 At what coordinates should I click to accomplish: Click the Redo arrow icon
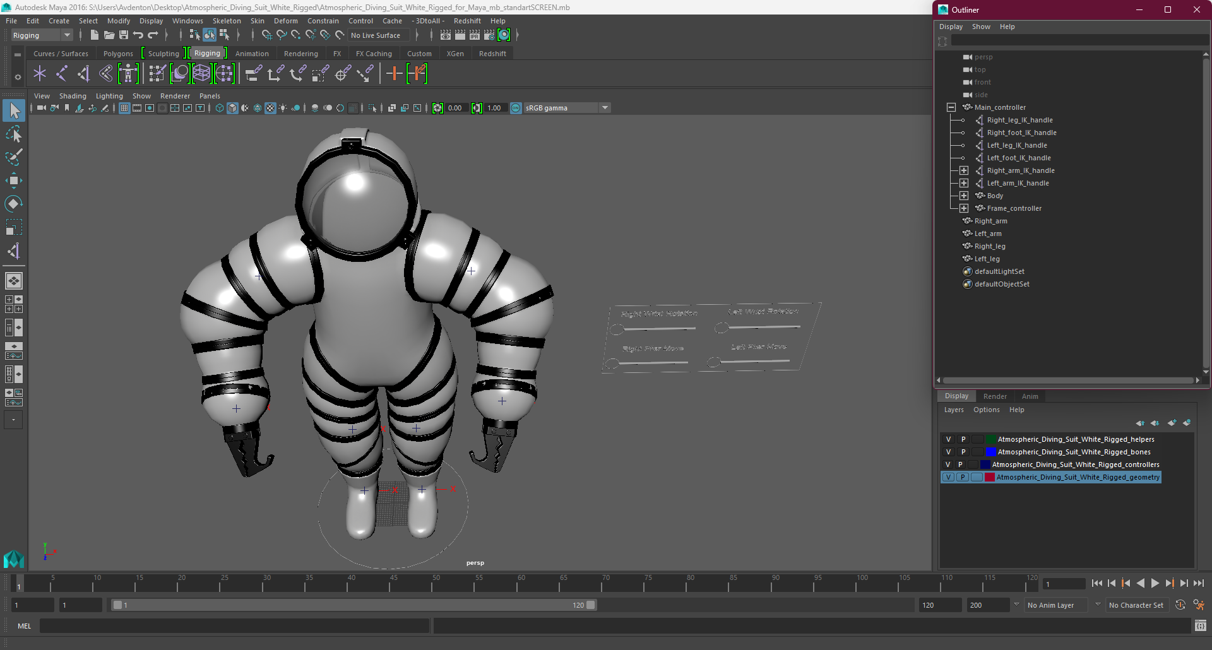coord(153,35)
